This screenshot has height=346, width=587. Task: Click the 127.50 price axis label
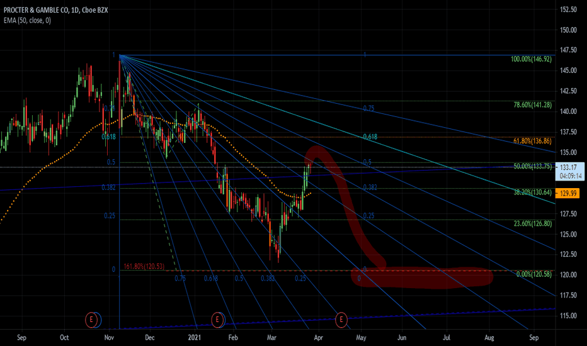coord(568,214)
